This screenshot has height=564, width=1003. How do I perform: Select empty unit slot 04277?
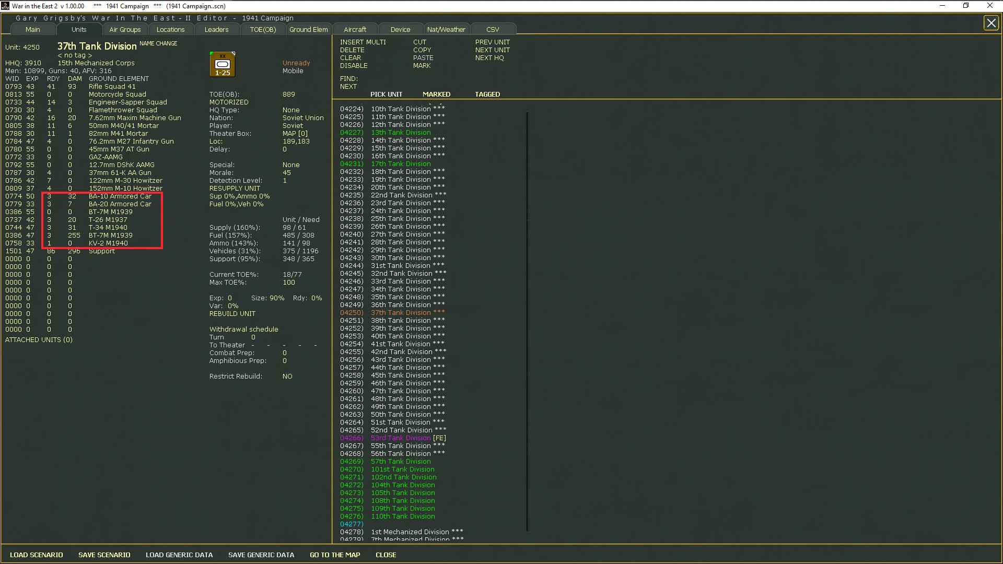(352, 524)
